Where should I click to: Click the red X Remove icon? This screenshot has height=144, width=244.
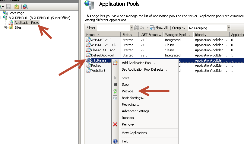tap(115, 124)
